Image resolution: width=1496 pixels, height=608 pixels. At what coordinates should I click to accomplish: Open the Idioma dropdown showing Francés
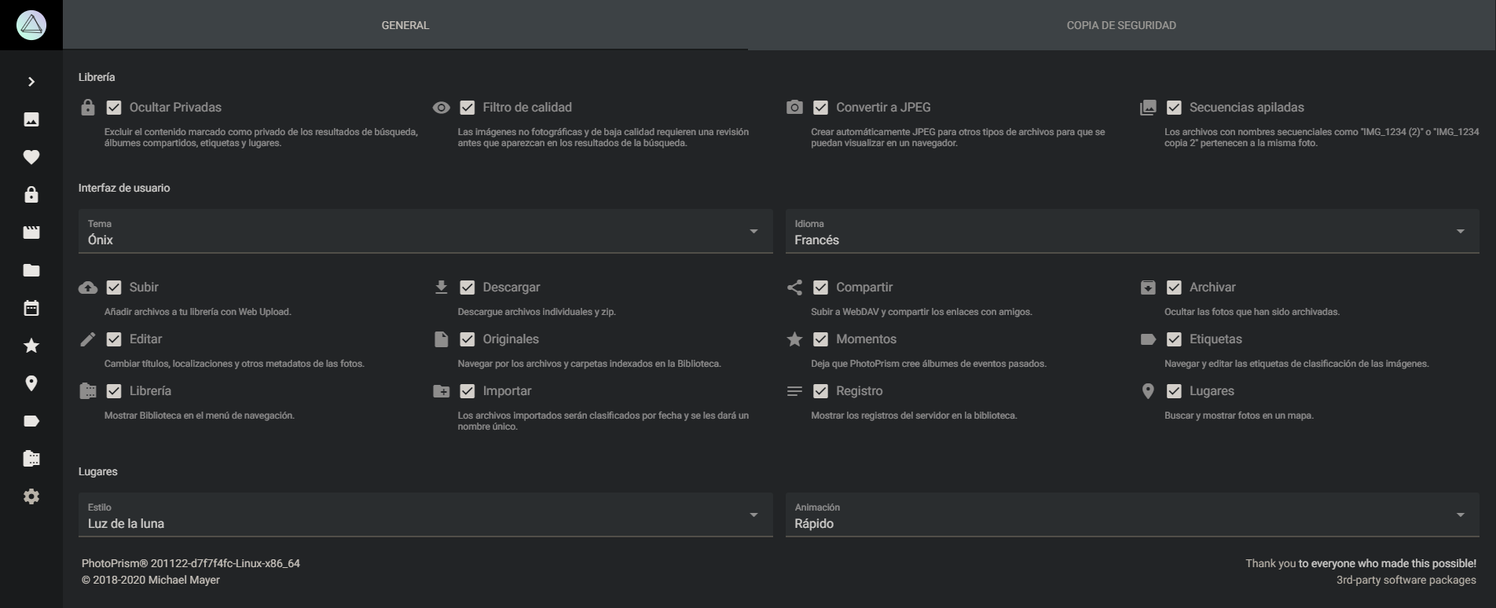point(1132,231)
